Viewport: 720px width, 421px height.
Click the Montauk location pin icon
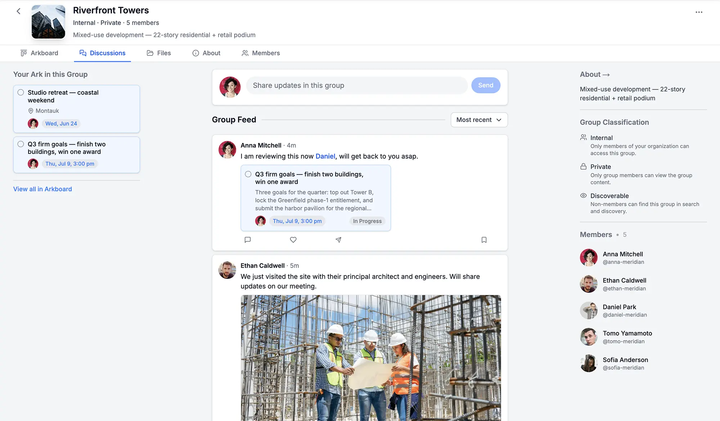[x=31, y=111]
